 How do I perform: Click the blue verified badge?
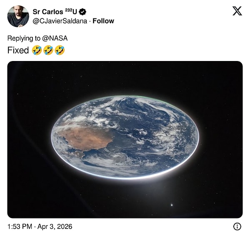click(82, 12)
